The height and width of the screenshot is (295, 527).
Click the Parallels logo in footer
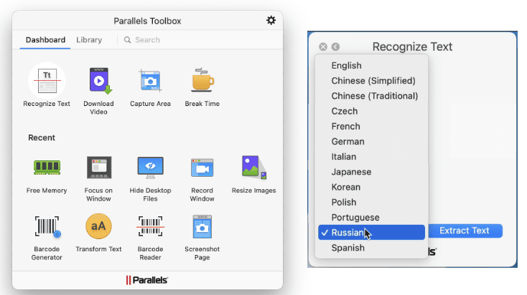pos(147,280)
